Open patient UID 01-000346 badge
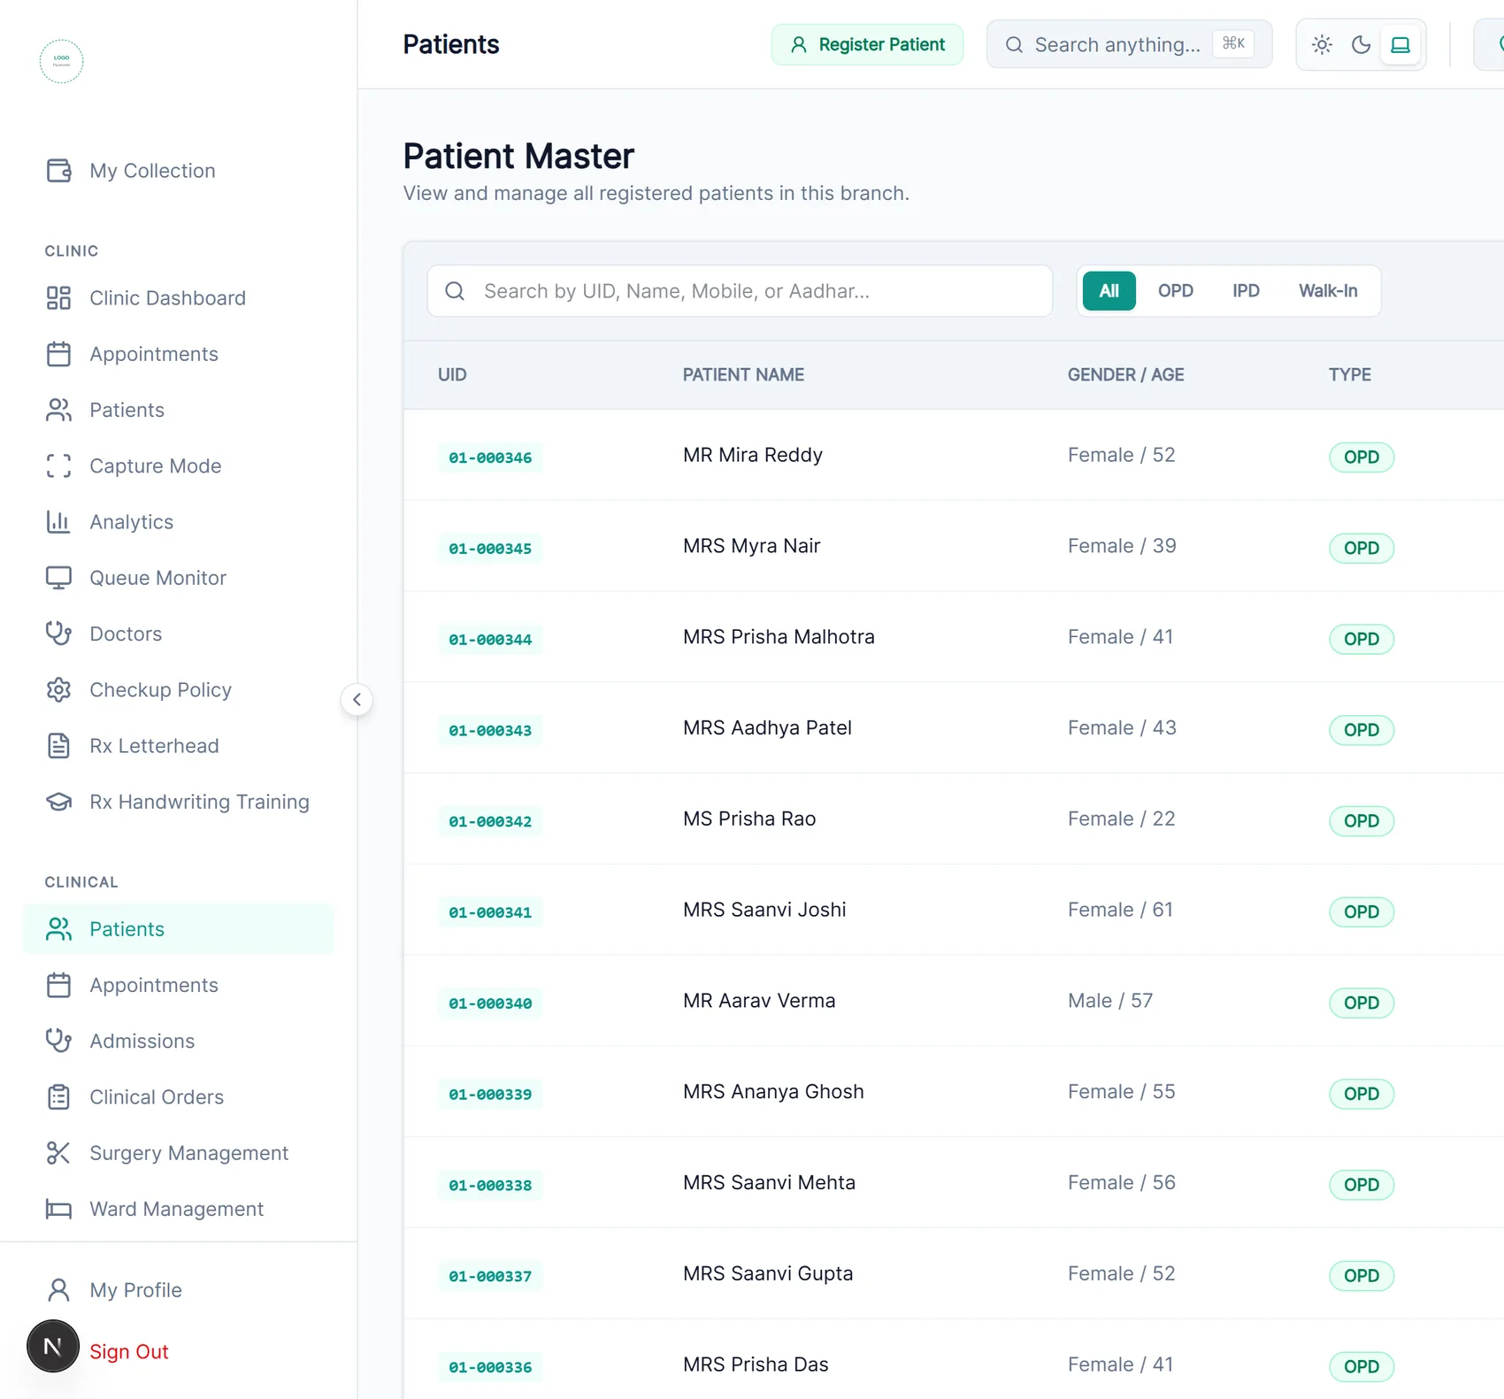Screen dimensions: 1504x1399 click(x=490, y=457)
